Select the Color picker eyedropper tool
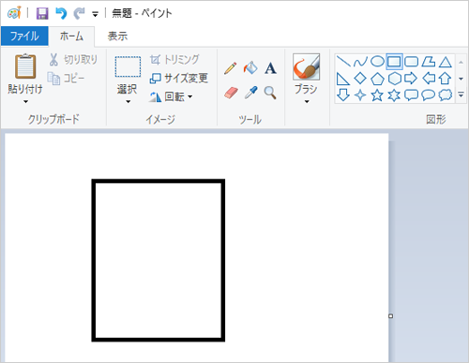Image resolution: width=469 pixels, height=363 pixels. tap(250, 93)
